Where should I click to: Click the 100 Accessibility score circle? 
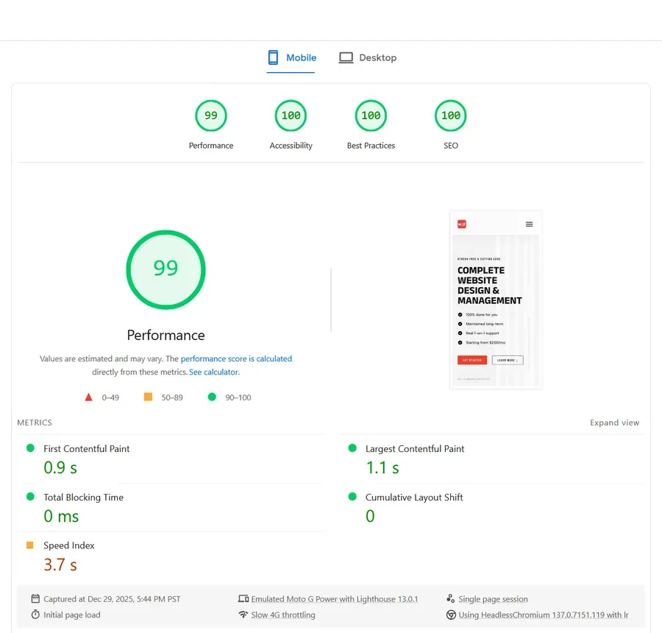coord(291,116)
